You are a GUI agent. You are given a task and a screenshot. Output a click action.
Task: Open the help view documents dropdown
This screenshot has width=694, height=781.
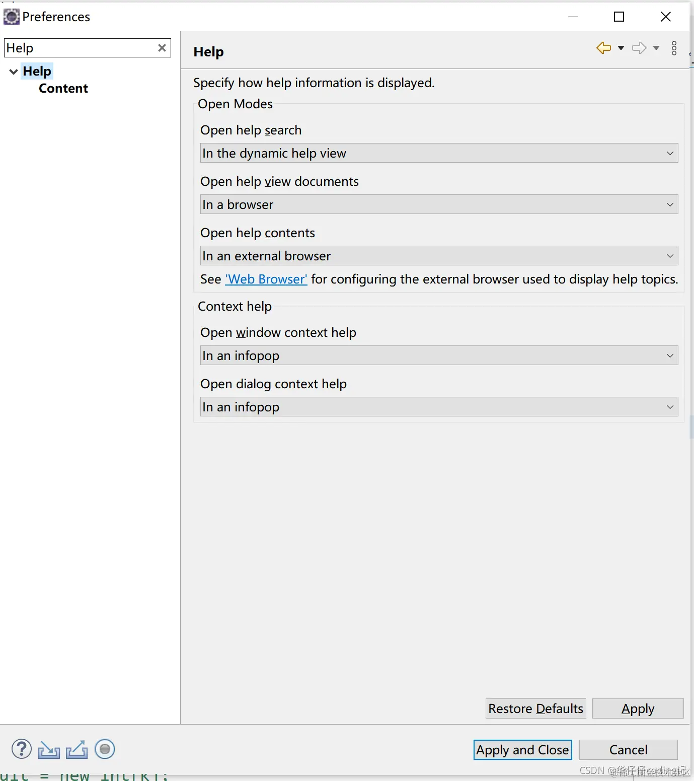click(x=439, y=204)
